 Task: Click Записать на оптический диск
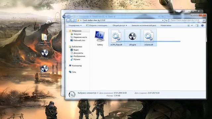144,25
